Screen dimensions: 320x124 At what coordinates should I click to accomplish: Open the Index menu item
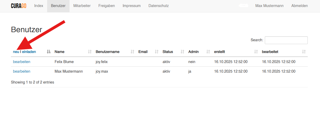39,6
